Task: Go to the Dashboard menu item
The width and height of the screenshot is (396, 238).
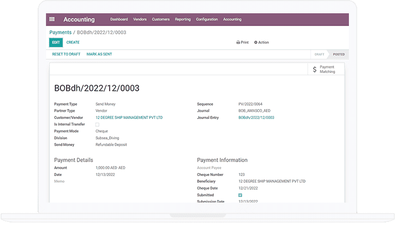Action: pos(119,19)
